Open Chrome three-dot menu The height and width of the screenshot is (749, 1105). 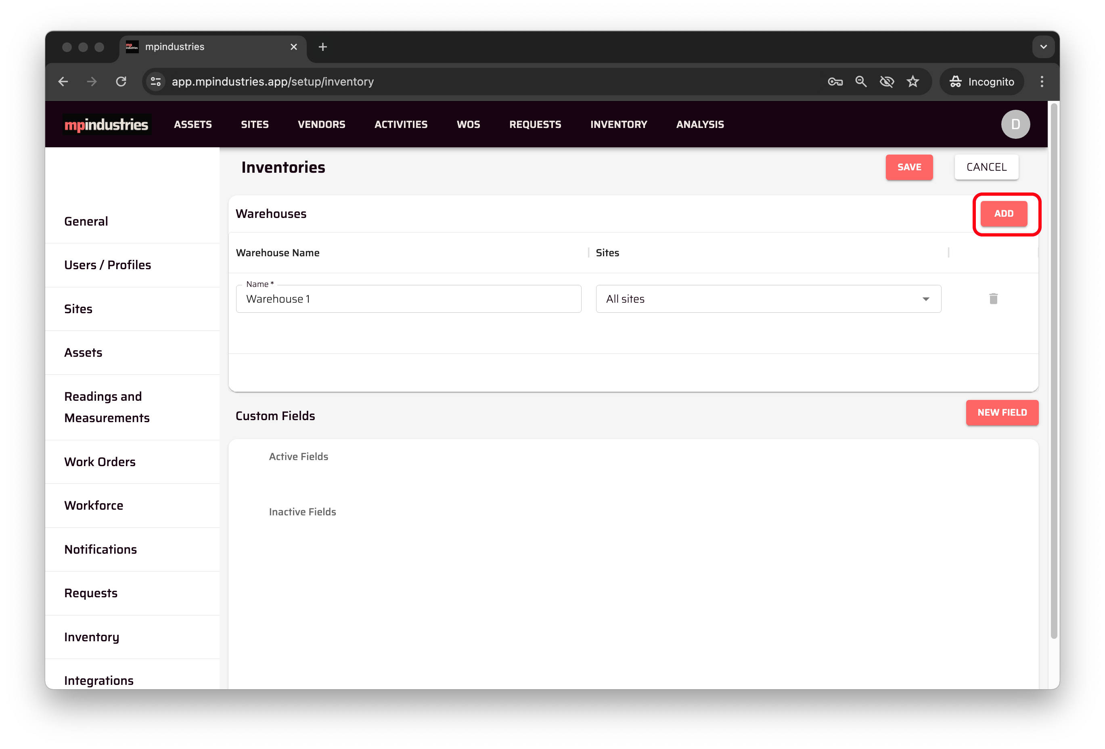click(1041, 82)
